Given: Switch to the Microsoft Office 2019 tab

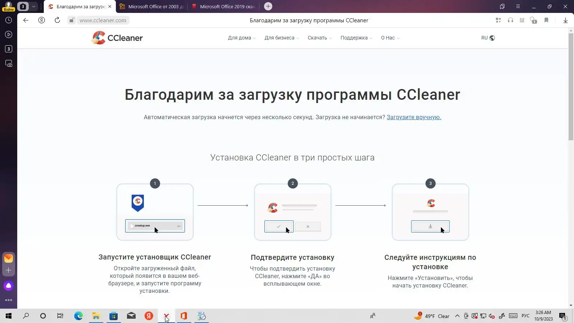Looking at the screenshot, I should [x=224, y=6].
